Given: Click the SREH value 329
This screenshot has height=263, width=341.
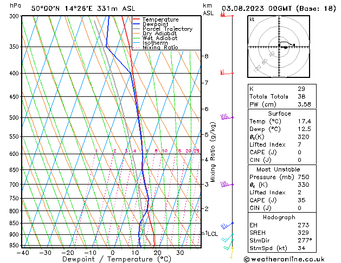Looking at the screenshot, I should [x=304, y=233].
